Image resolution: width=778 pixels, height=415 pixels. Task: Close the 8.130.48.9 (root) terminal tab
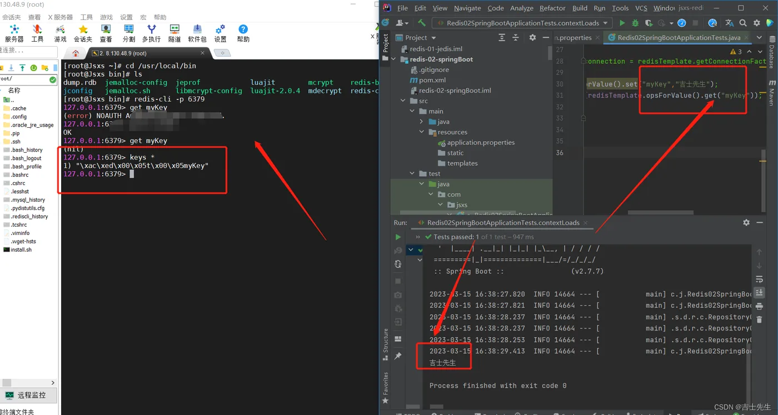(203, 53)
